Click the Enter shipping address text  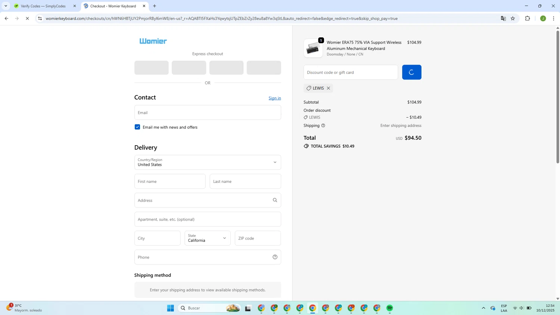(401, 125)
